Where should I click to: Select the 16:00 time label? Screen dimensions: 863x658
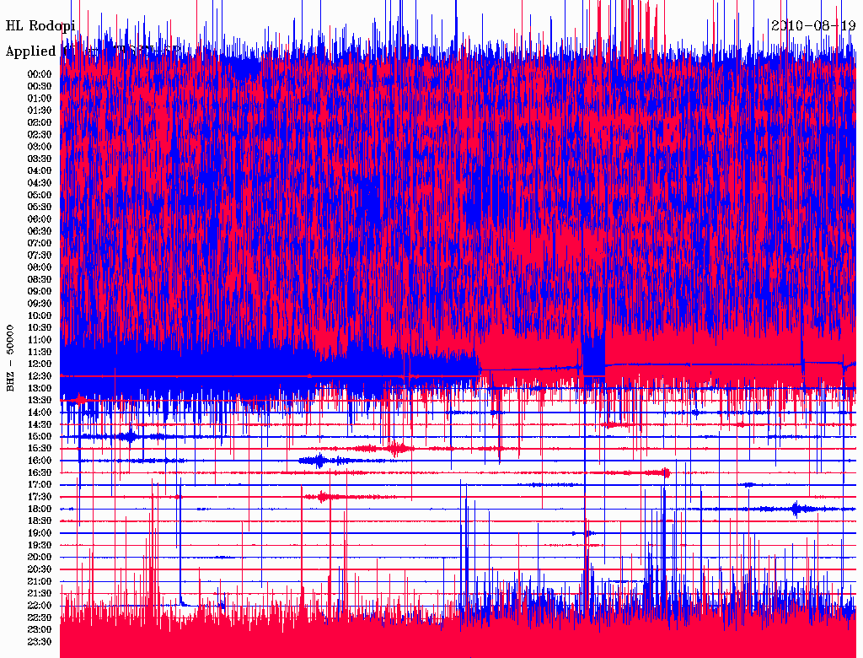click(x=40, y=461)
